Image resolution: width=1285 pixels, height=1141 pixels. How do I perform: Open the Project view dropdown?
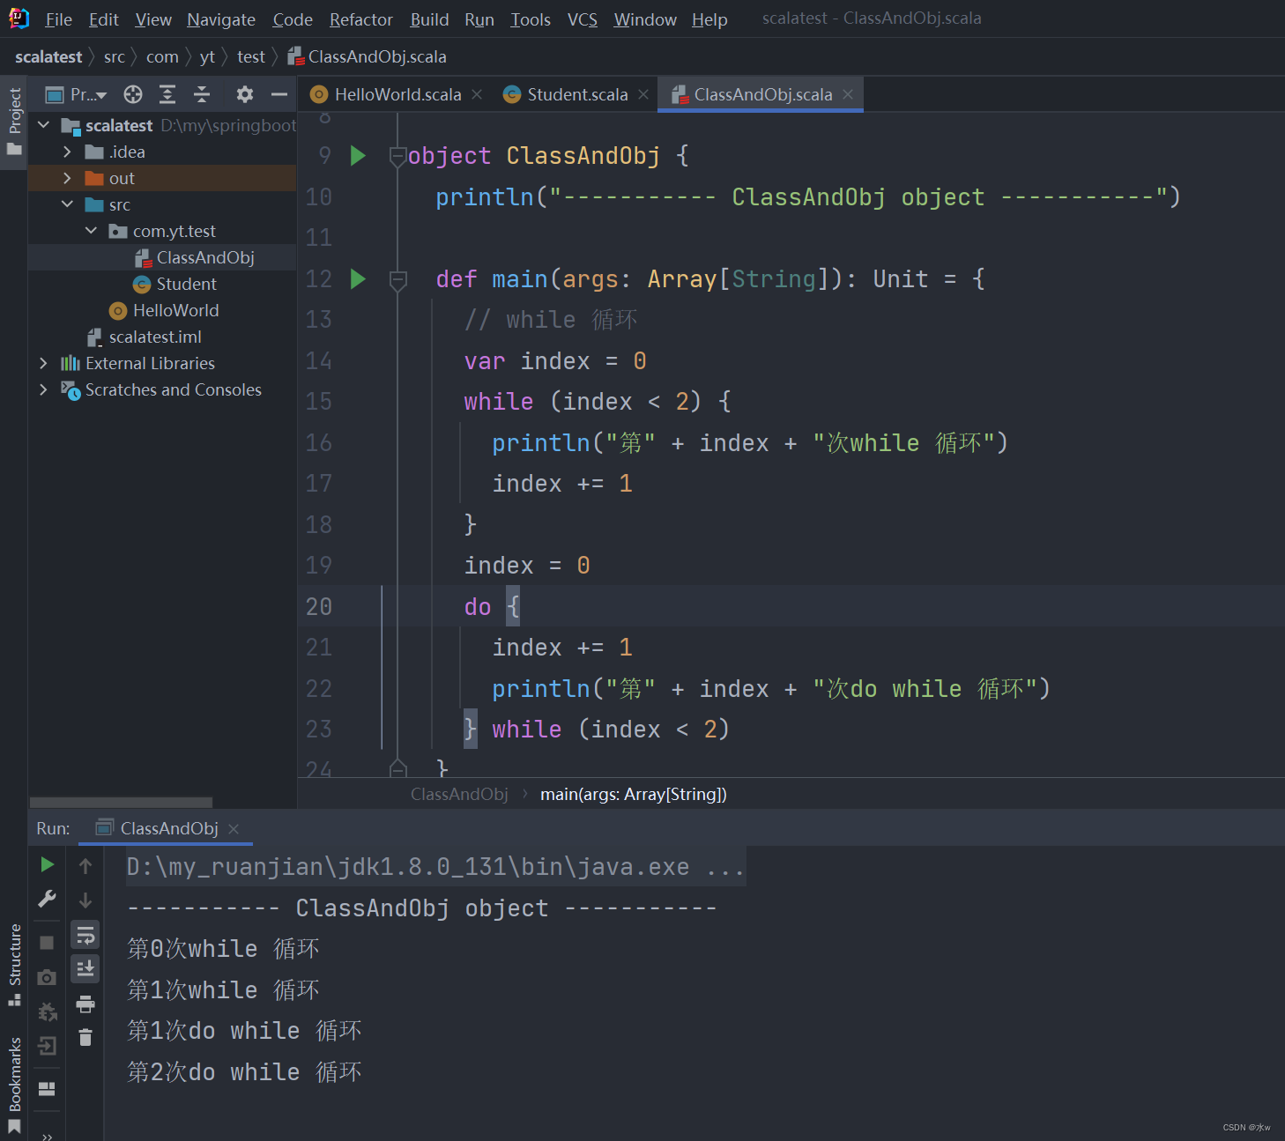point(77,94)
